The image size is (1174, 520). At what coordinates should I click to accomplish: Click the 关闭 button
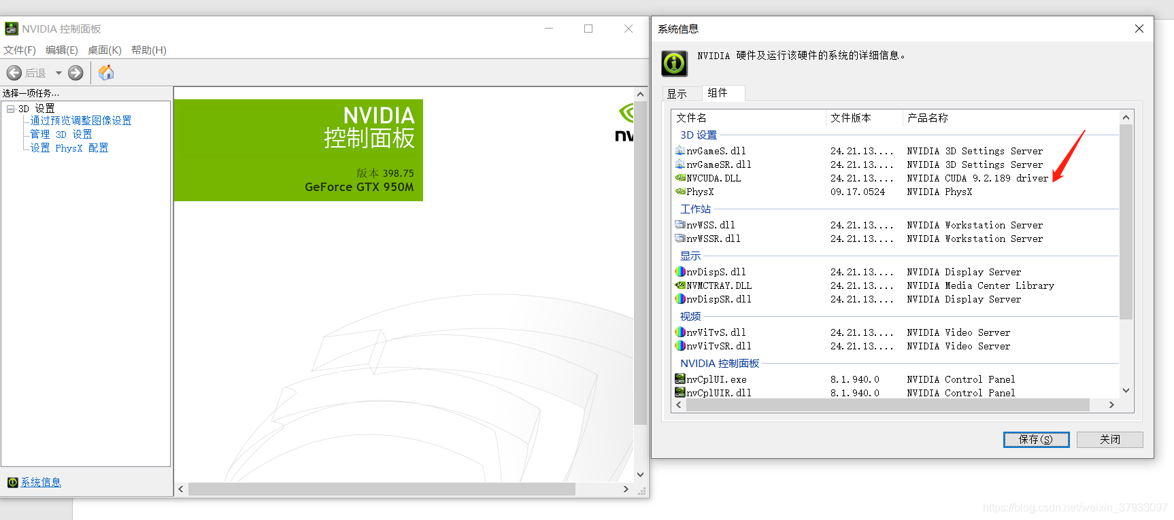[1110, 440]
